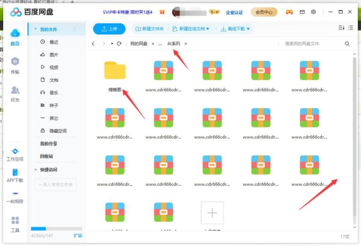This screenshot has width=361, height=246.
Task: Click the 企业认证 link
Action: (x=235, y=12)
